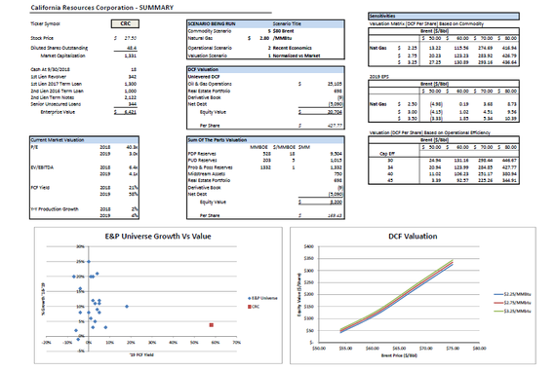Click the 'Recent Economics' operational scenario
The width and height of the screenshot is (556, 370).
pos(293,48)
